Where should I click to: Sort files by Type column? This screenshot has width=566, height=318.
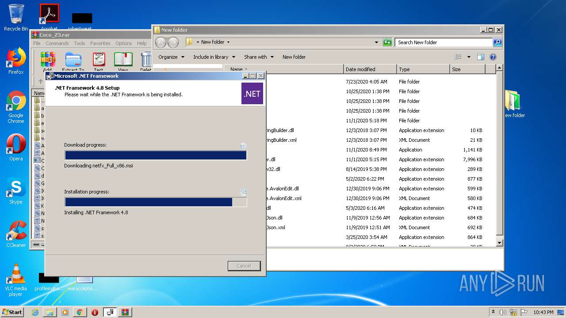tap(423, 69)
